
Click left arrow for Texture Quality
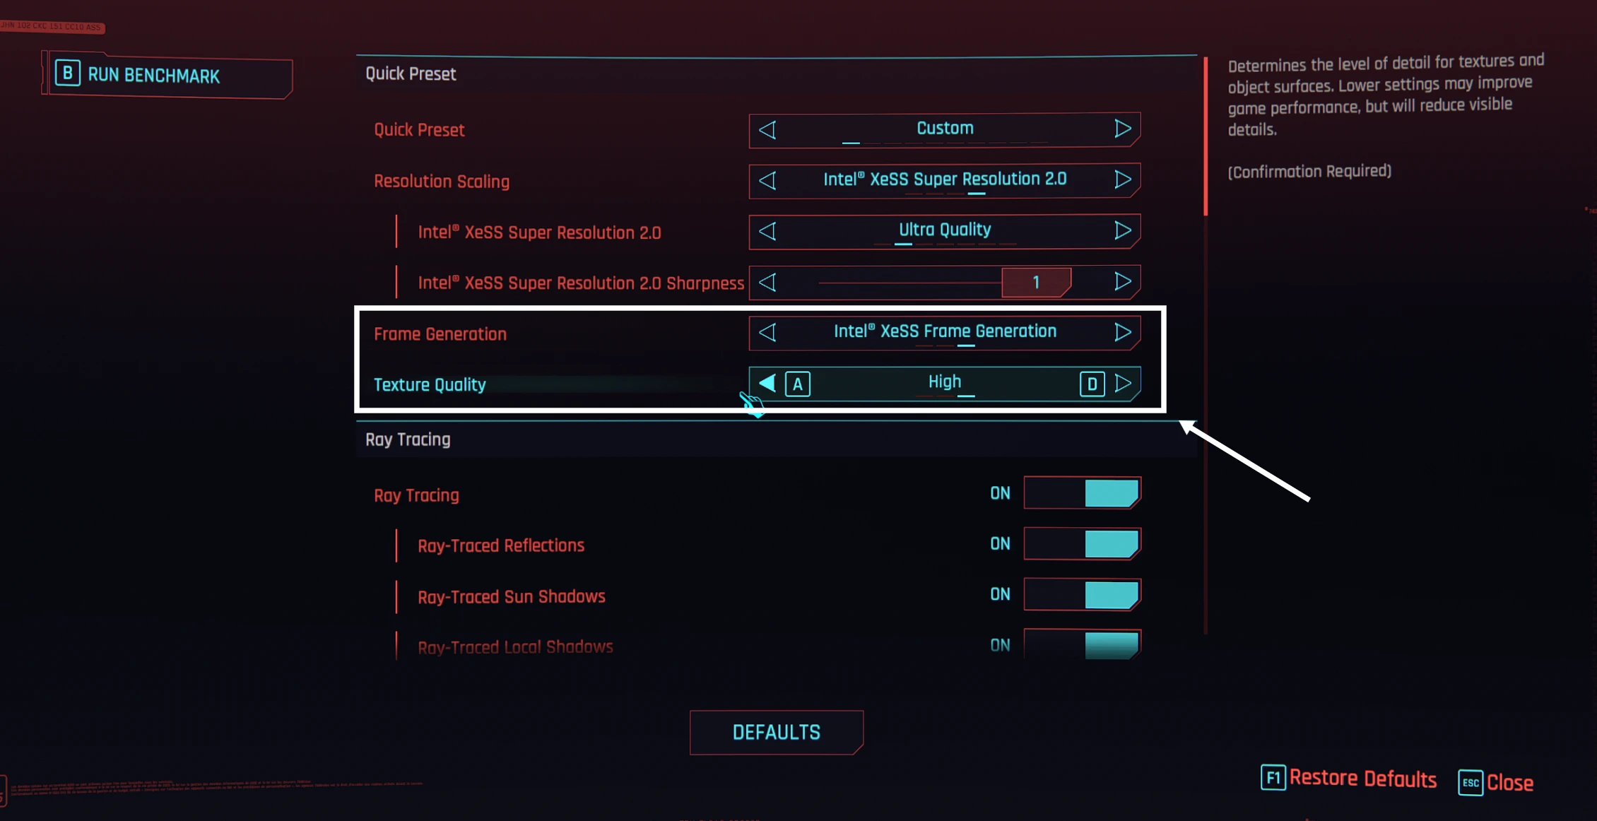[767, 384]
